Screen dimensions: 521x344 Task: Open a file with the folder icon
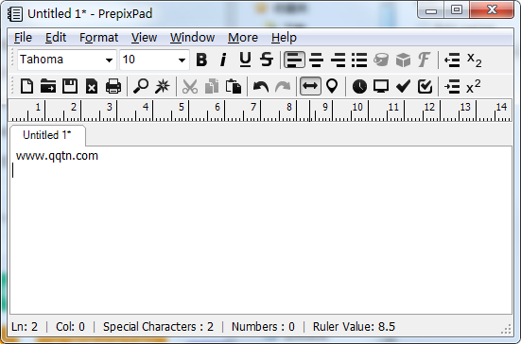48,86
